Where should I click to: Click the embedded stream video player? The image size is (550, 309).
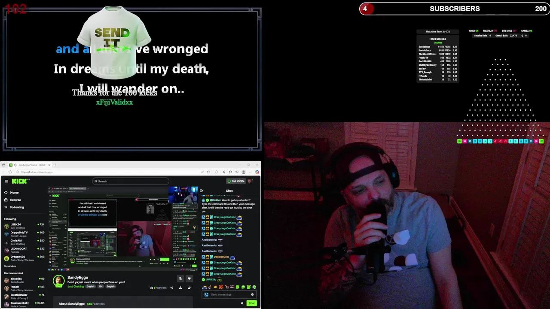122,228
